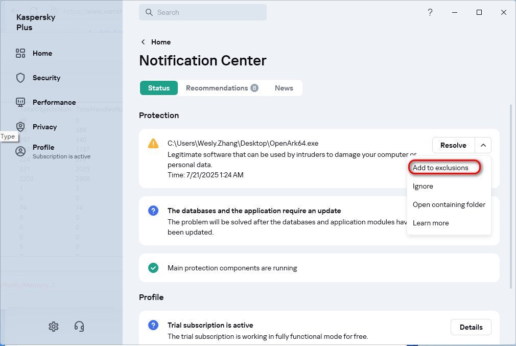
Task: Open the Privacy section
Action: click(36, 127)
